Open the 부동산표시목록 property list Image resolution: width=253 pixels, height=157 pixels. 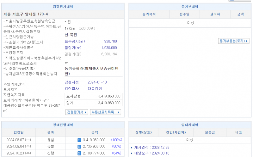tap(105, 112)
